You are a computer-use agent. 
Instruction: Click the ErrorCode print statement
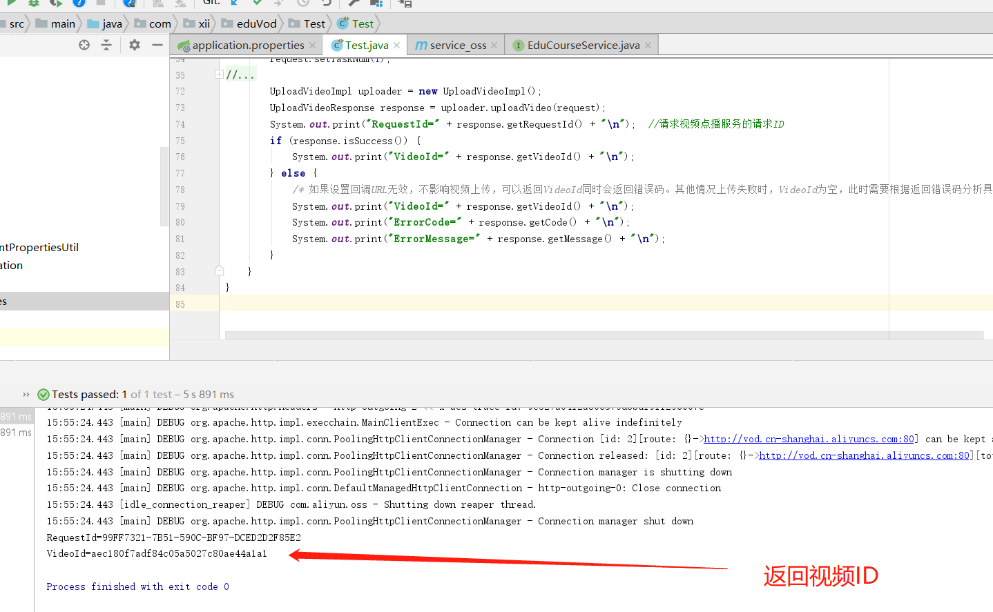click(461, 222)
